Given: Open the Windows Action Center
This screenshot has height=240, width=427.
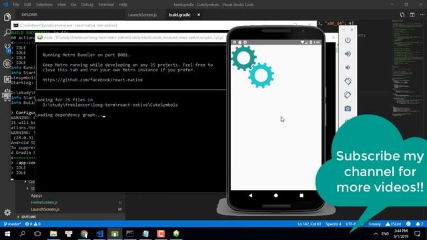Looking at the screenshot, I should coord(417,234).
